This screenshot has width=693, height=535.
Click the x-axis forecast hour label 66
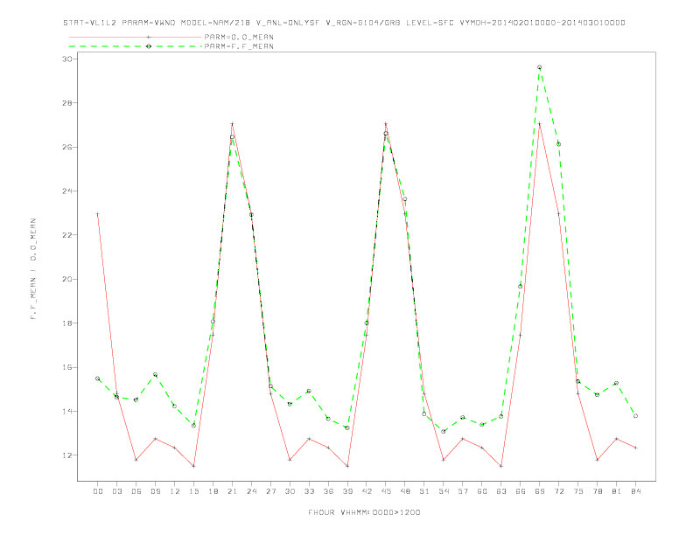pos(521,491)
